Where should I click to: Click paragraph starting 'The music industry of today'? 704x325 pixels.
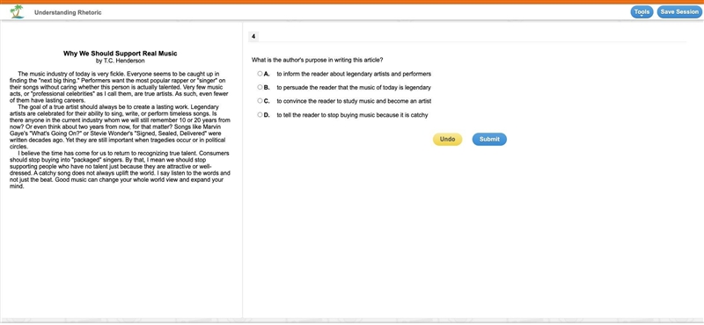(x=120, y=87)
